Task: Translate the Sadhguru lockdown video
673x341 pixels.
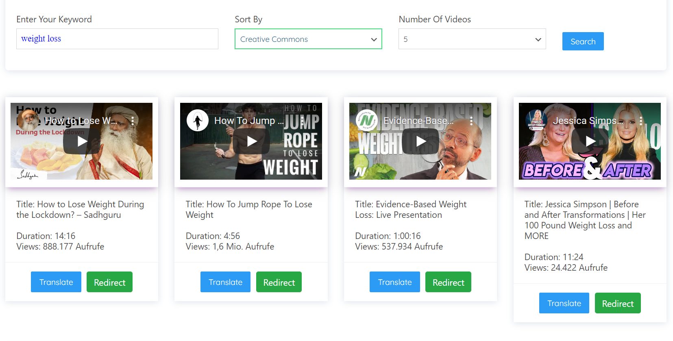Action: click(56, 282)
